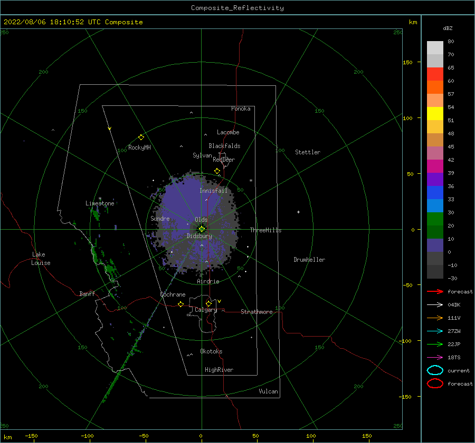The height and width of the screenshot is (443, 475).
Task: Click the yellow radar center marker at Olds
Action: coord(202,229)
